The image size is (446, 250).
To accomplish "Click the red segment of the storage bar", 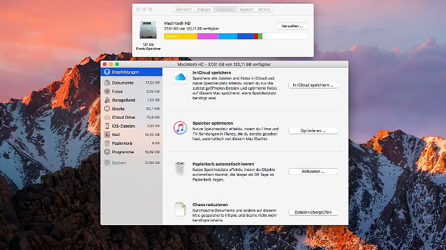I will tap(256, 36).
